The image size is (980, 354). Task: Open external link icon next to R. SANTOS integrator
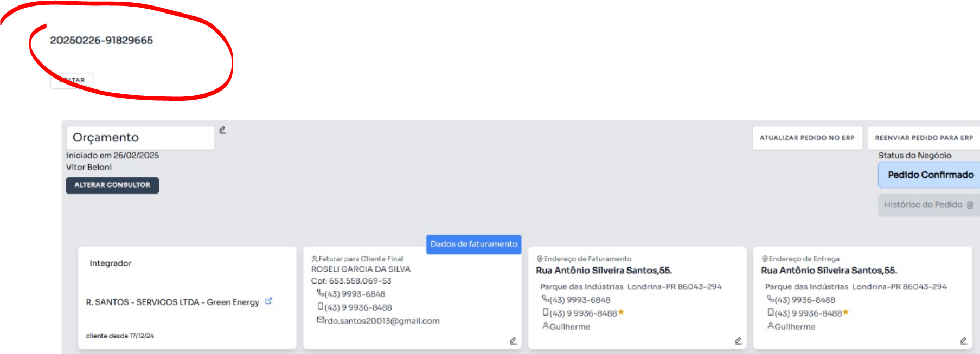click(x=268, y=301)
